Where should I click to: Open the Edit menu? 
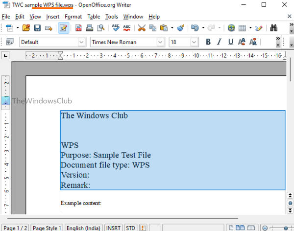20,17
